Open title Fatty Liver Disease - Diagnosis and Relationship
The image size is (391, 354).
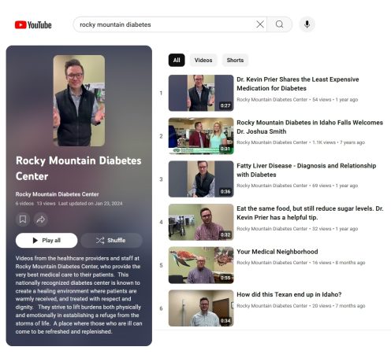tap(307, 170)
